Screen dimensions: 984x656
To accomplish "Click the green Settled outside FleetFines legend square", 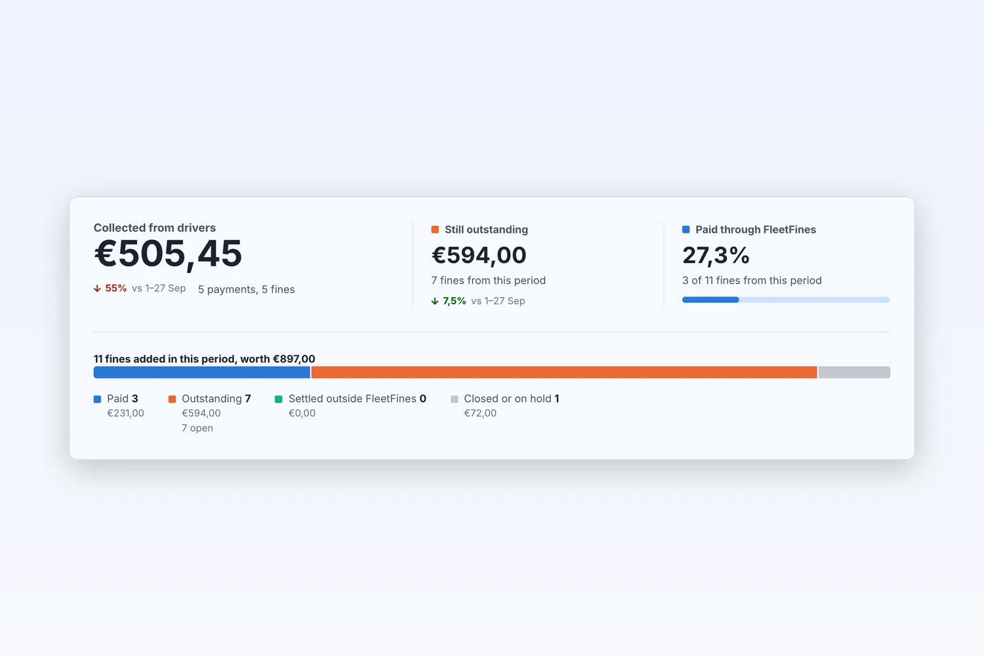I will click(x=279, y=399).
